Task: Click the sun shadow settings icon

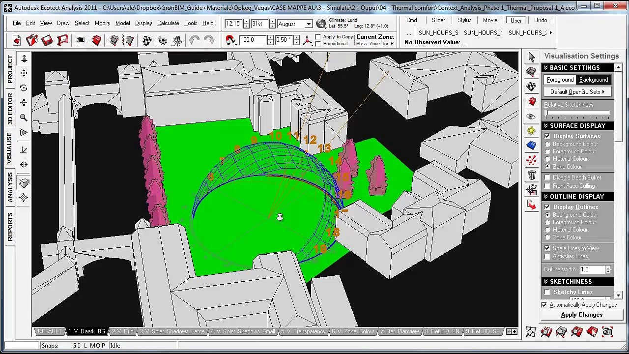Action: tap(531, 131)
